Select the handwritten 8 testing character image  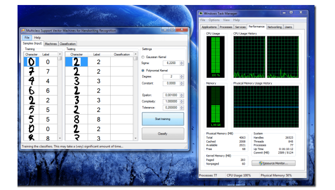[x=77, y=119]
